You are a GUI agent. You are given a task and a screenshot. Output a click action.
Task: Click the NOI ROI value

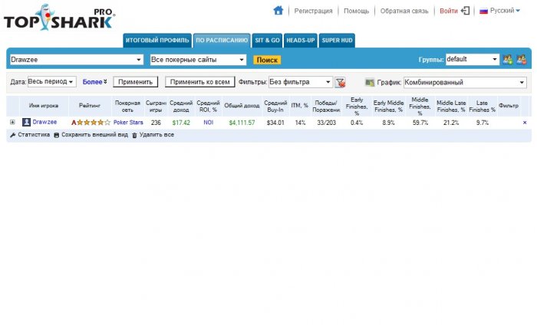tap(208, 123)
